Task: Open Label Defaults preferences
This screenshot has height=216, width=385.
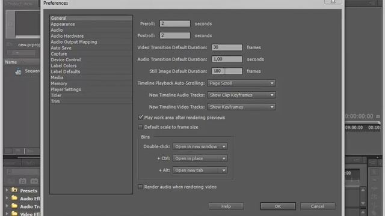Action: [x=91, y=71]
